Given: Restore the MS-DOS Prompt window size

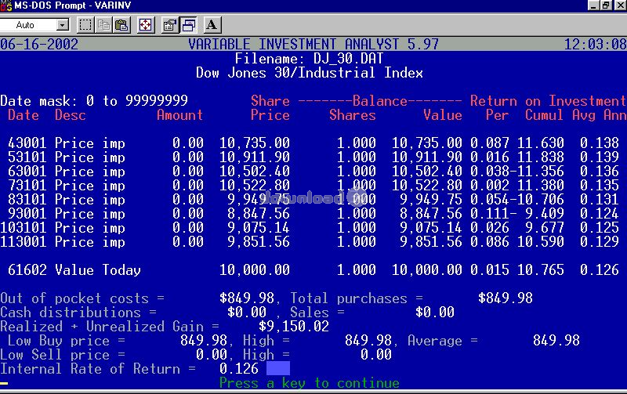Looking at the screenshot, I should [606, 5].
